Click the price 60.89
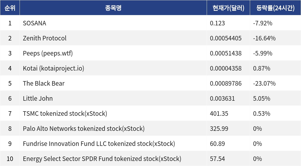 coord(217,144)
